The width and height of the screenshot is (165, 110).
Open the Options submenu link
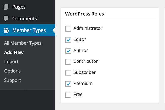coord(12,71)
